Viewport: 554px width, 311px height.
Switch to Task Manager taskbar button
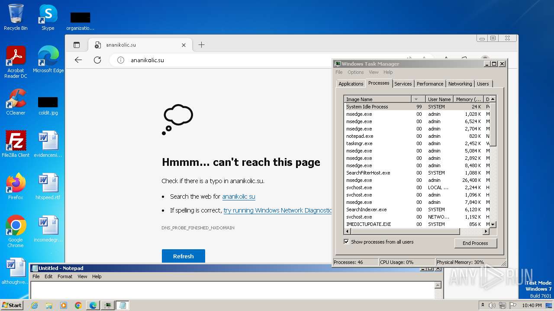click(108, 305)
